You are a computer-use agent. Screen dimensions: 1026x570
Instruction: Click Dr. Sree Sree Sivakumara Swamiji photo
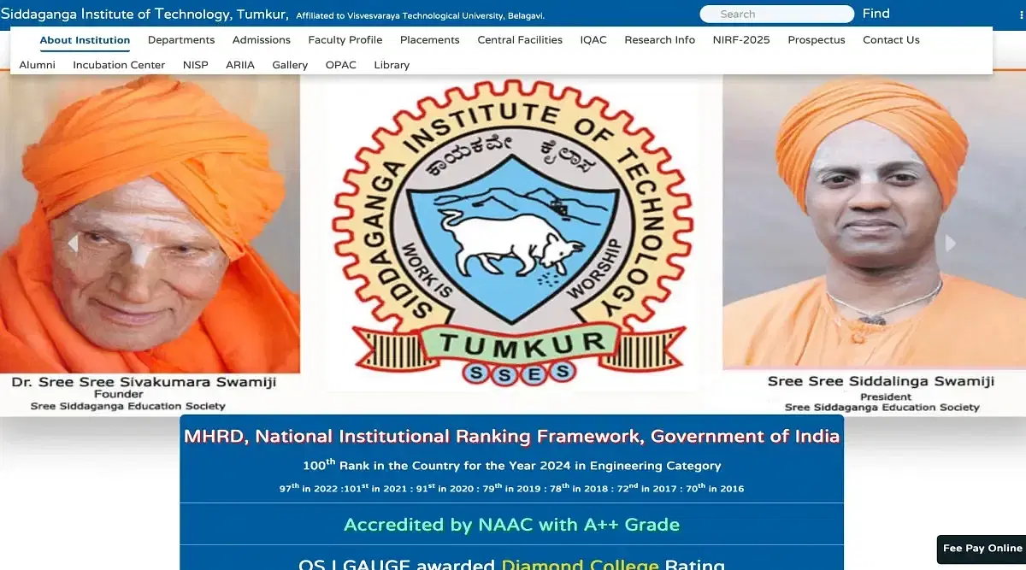150,224
